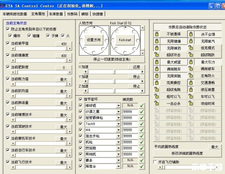225x174 pixels.
Task: Click the lock icon beside 液压装置
Action: point(191,90)
